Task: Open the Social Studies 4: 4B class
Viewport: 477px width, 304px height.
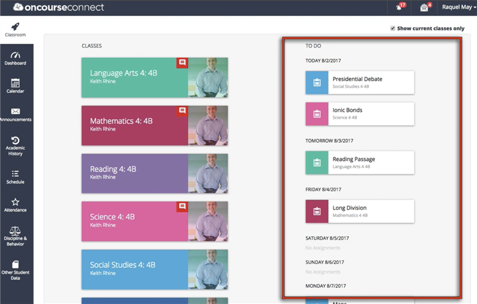Action: click(154, 269)
